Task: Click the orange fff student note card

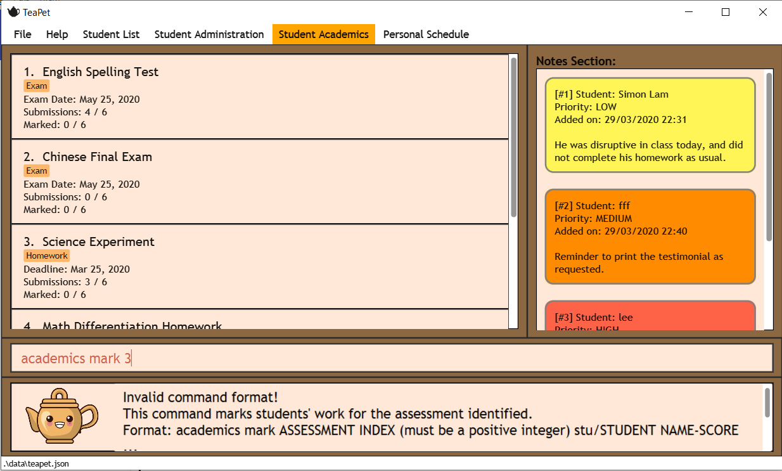Action: (x=650, y=236)
